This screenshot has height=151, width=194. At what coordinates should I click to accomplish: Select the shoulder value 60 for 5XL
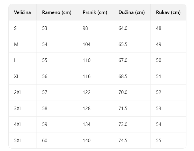coord(45,141)
